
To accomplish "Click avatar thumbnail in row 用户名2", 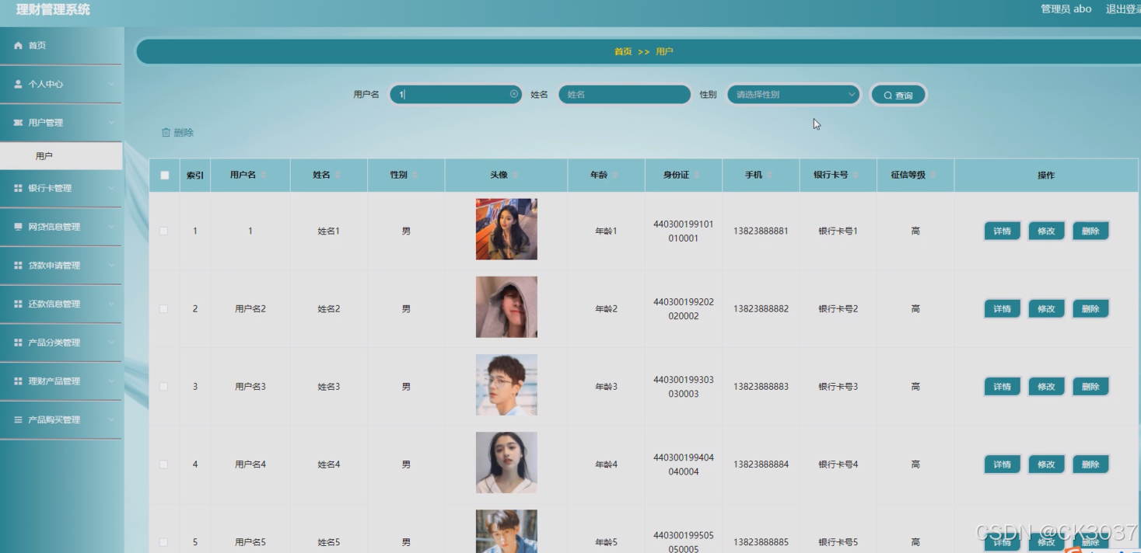I will click(506, 307).
